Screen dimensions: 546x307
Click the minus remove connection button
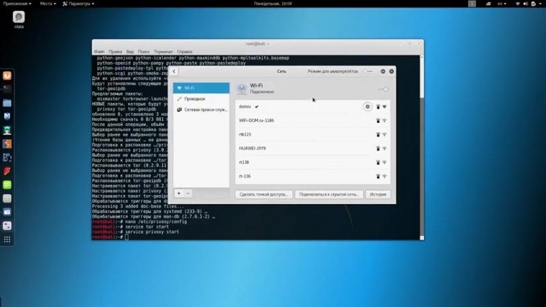[x=188, y=193]
